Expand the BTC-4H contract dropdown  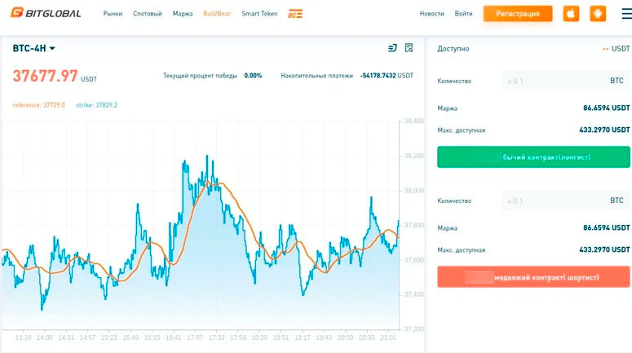[x=34, y=49]
